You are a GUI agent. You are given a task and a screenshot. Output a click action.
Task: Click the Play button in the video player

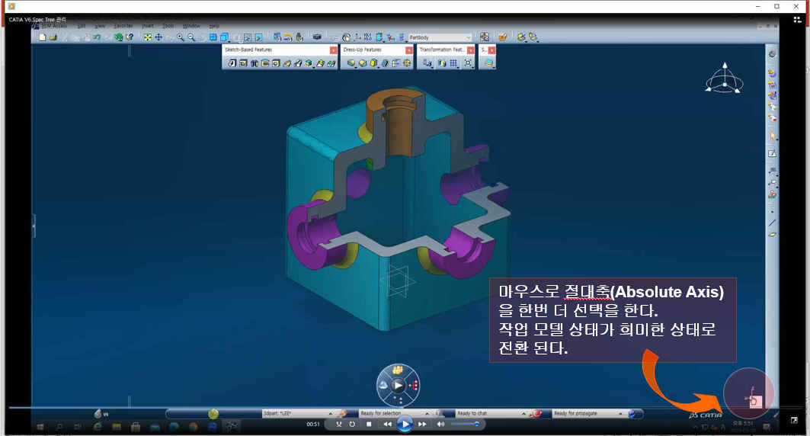[405, 423]
